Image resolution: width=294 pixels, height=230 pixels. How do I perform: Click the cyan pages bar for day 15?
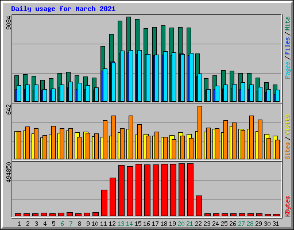coord(140,76)
